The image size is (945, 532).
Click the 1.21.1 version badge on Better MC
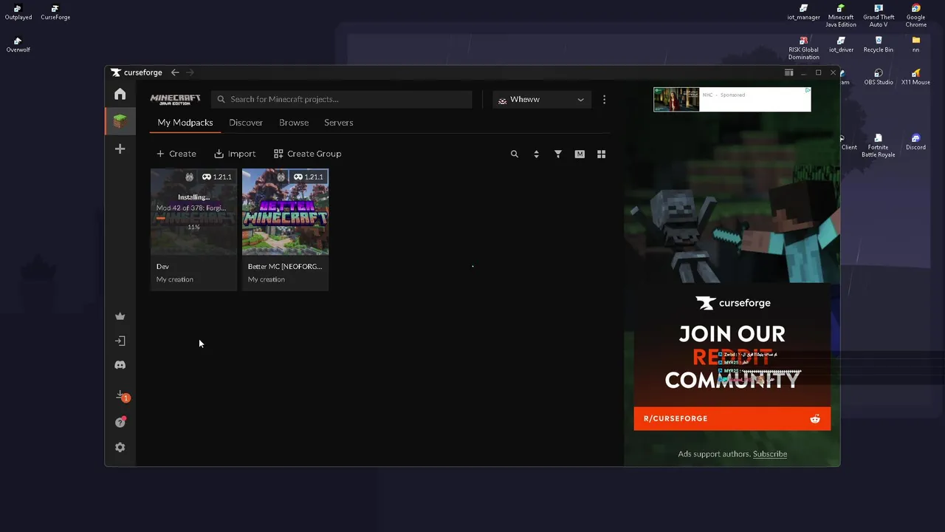pyautogui.click(x=308, y=177)
